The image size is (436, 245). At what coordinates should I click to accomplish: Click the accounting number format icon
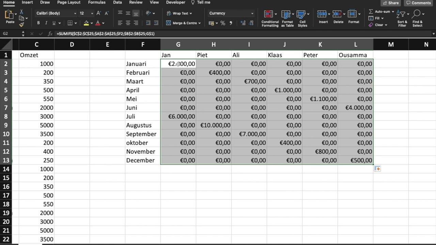[x=211, y=23]
